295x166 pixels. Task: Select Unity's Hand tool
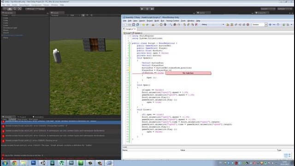tap(5, 9)
